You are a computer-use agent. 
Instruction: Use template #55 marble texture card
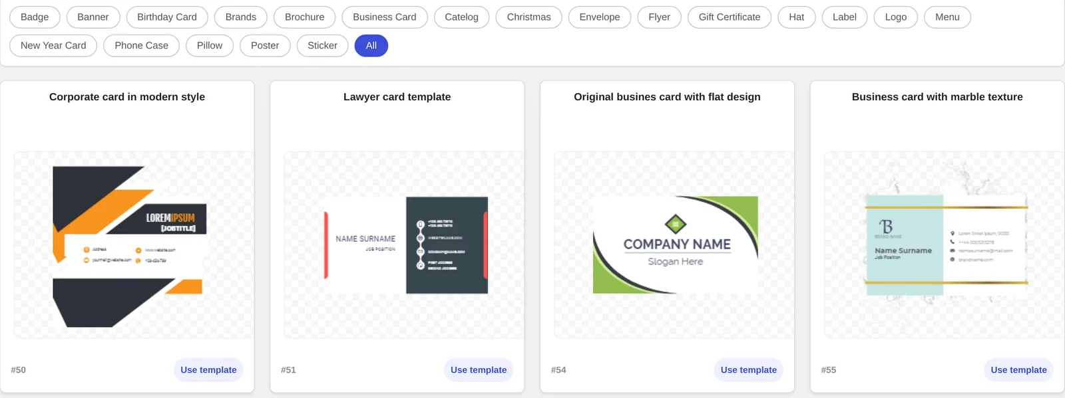coord(1018,370)
